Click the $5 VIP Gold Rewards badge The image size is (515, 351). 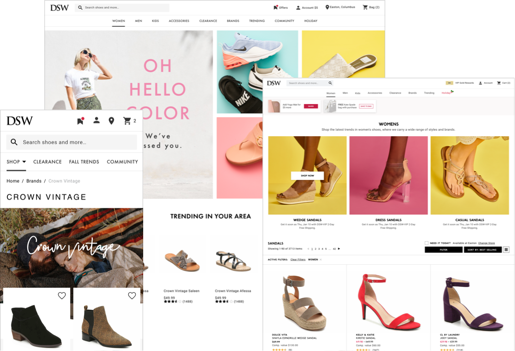point(449,83)
